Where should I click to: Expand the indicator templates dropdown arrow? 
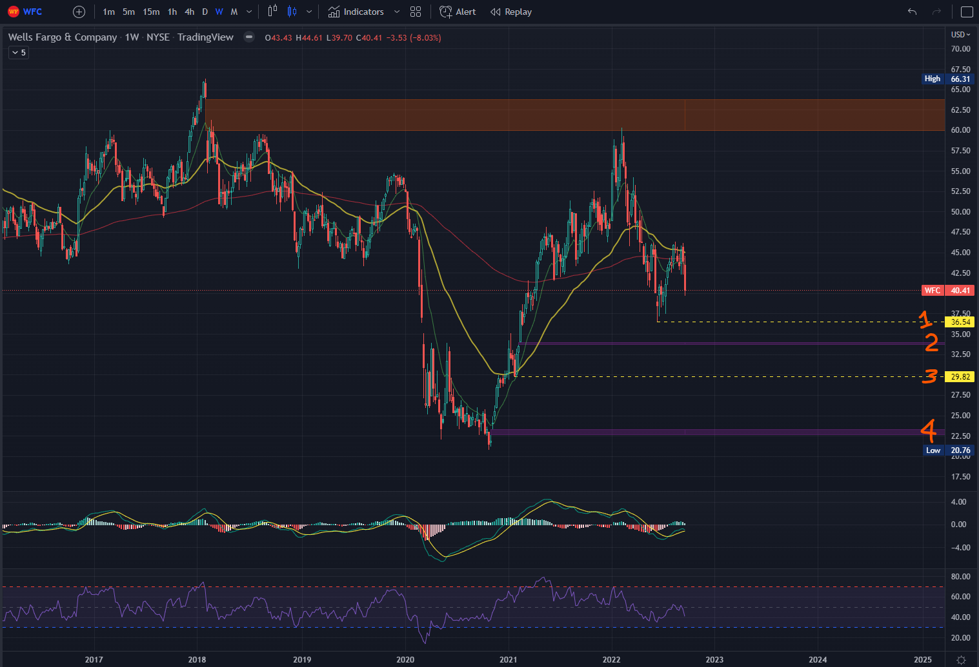397,12
